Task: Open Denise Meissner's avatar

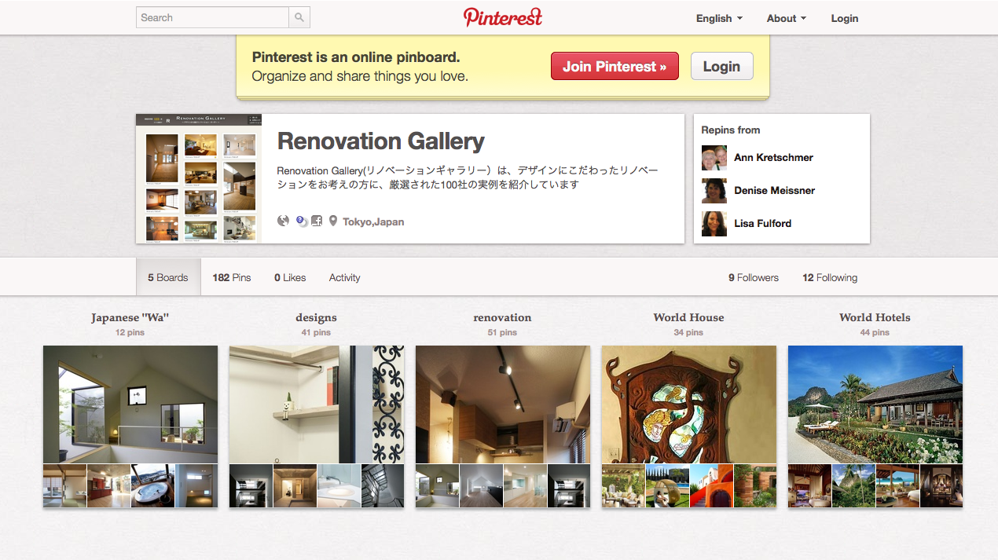Action: (x=714, y=190)
